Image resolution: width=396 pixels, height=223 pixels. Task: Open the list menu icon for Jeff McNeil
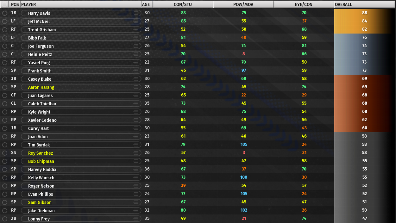136,21
